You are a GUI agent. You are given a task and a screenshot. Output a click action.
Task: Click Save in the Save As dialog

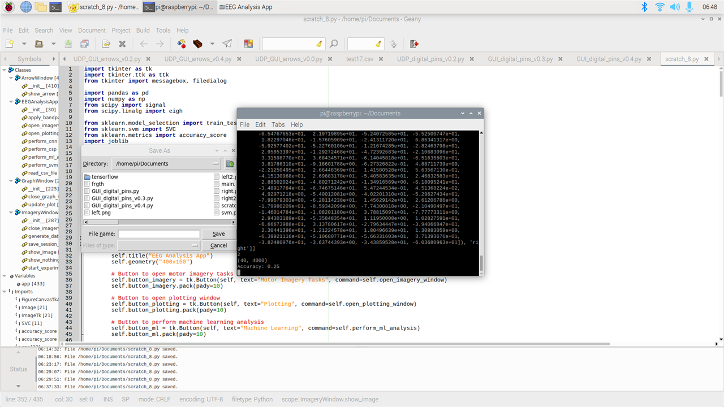coord(218,233)
